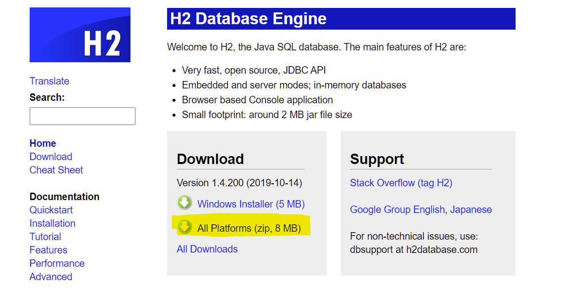564x291 pixels.
Task: Click 'Very fast, open source, JDBC API' bullet
Action: (254, 70)
